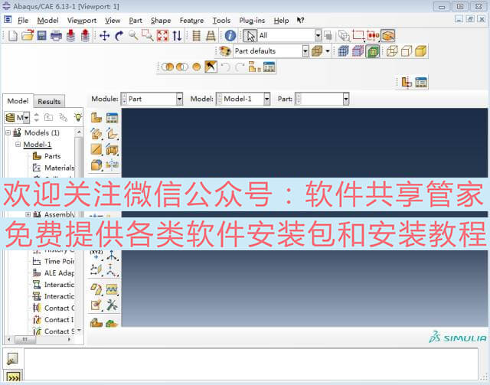Open the Color Code dialog palette icon
Screen dimensions: 490x385
[224, 51]
